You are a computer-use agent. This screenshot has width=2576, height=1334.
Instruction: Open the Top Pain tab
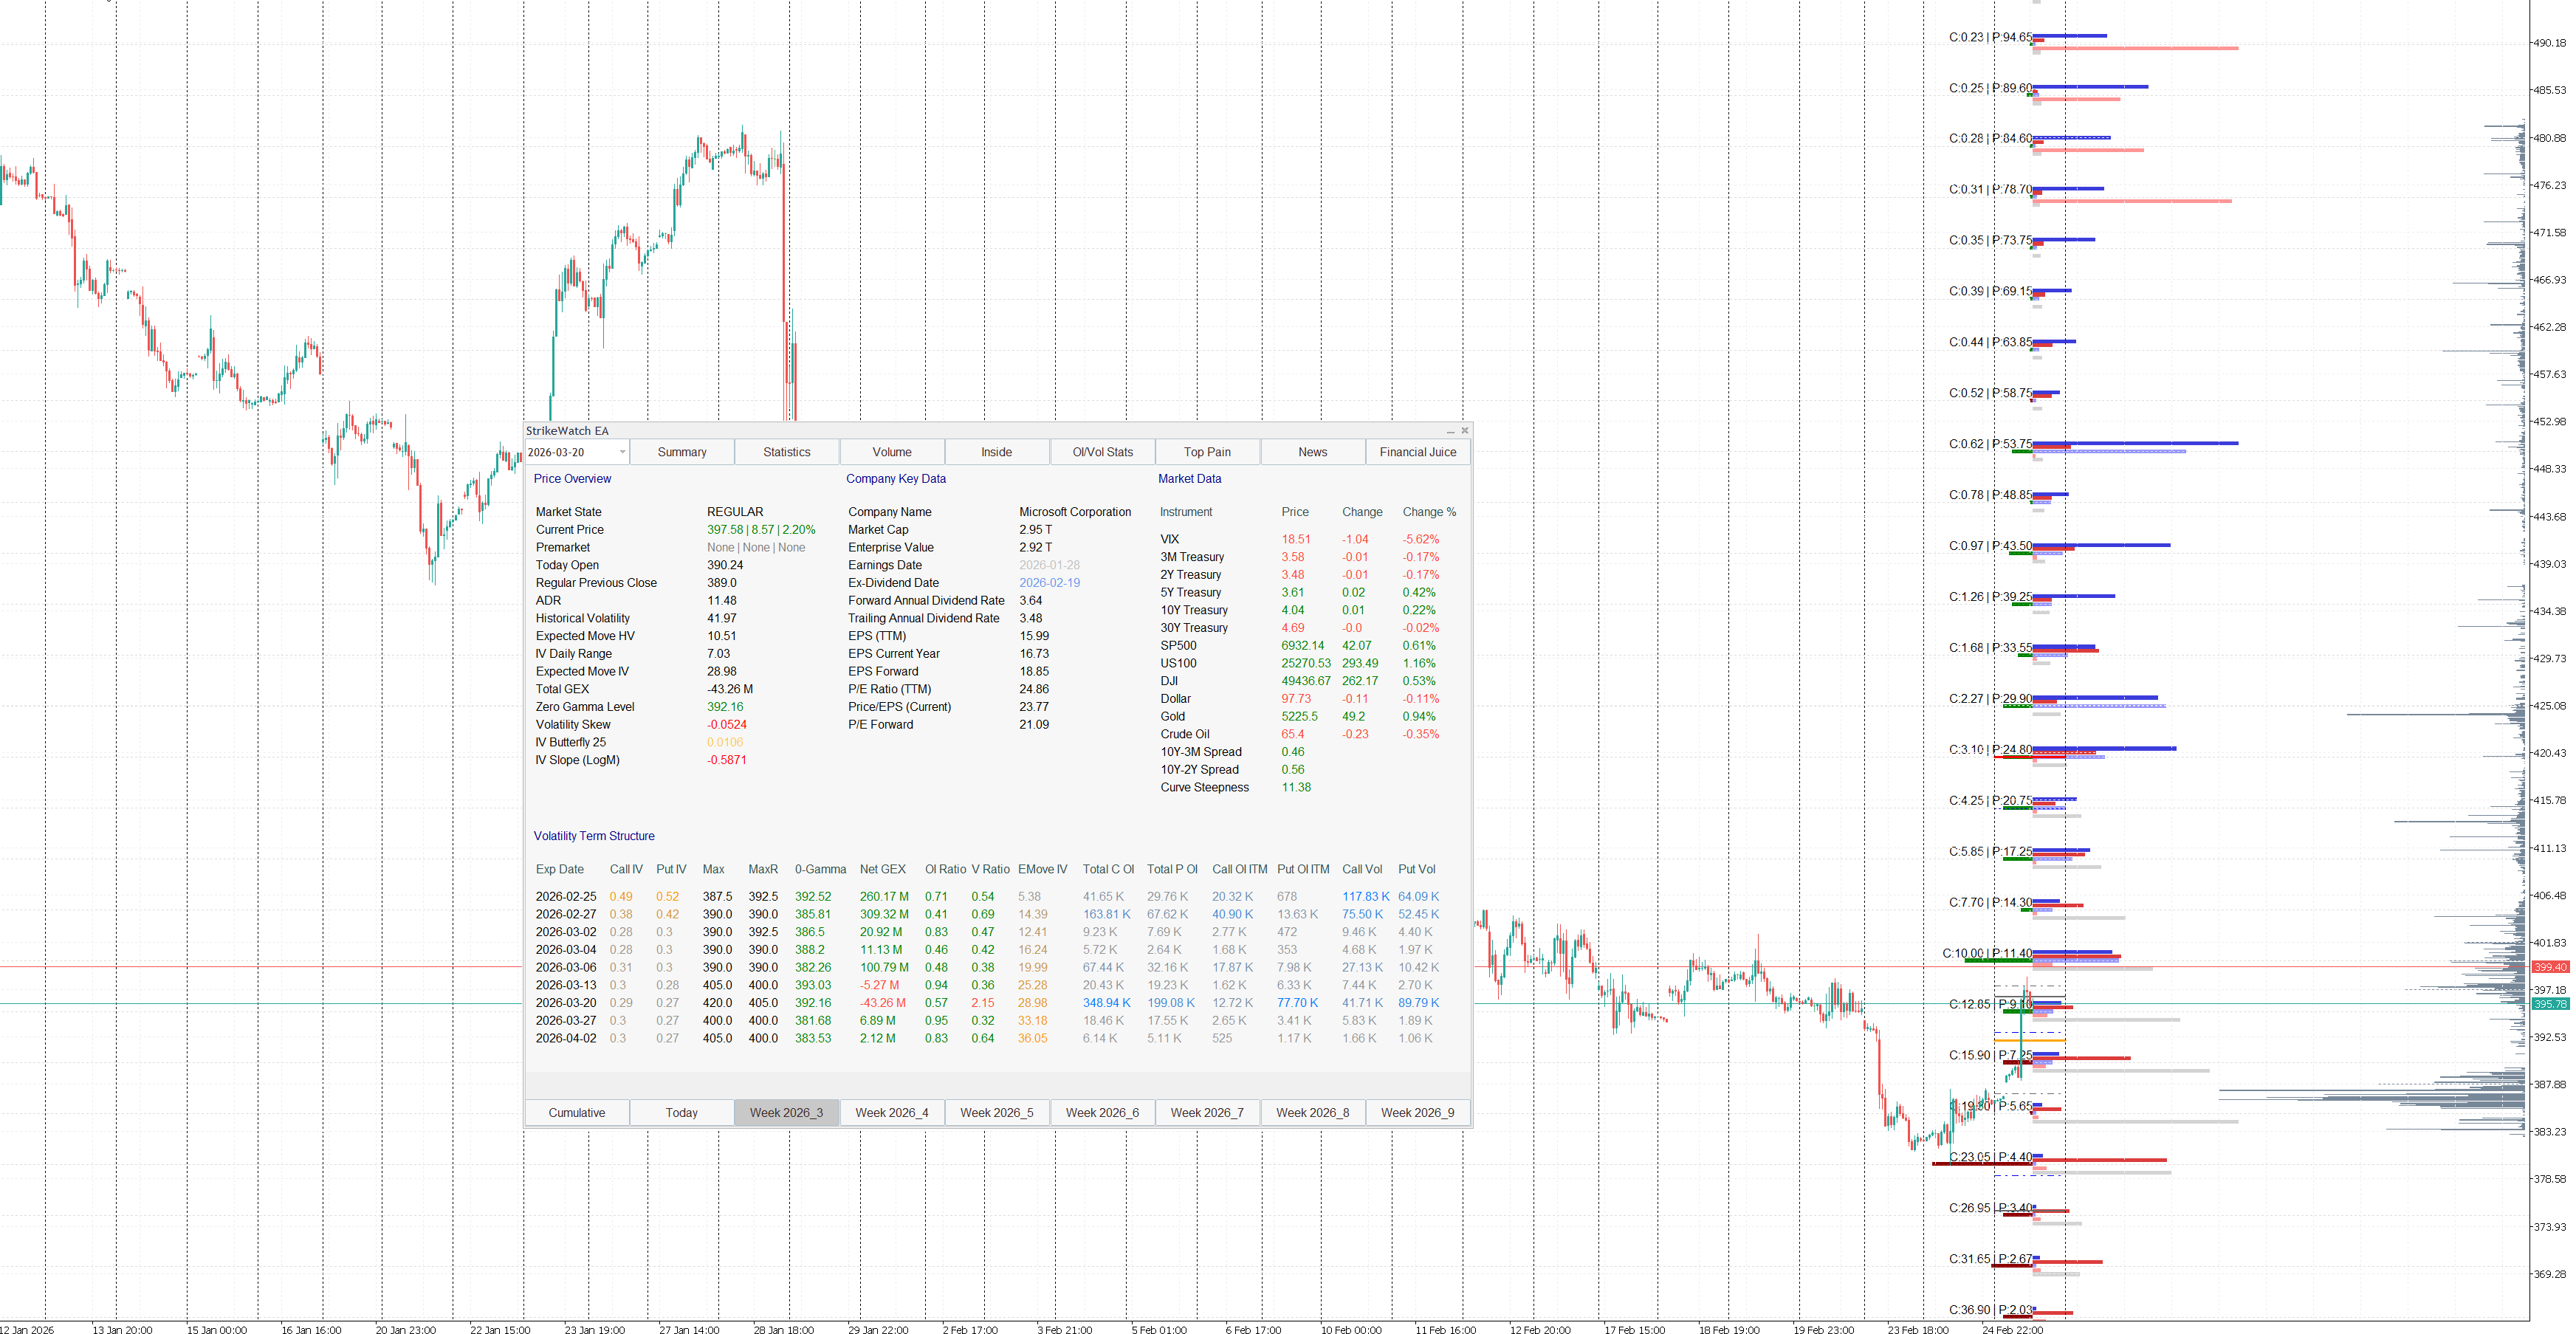(x=1207, y=451)
